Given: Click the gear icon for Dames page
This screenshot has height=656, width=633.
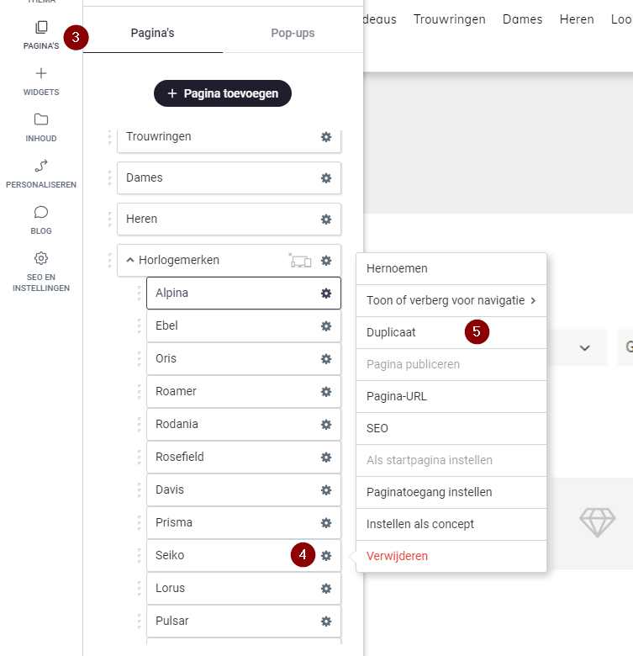Looking at the screenshot, I should 326,178.
